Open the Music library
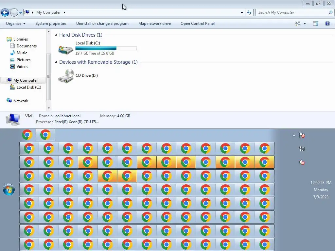 22,53
